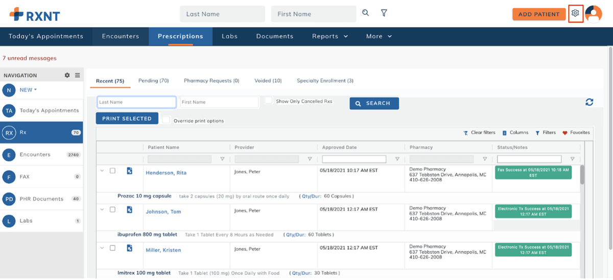Open the funnel filter icon beside search
613x280 pixels.
384,13
